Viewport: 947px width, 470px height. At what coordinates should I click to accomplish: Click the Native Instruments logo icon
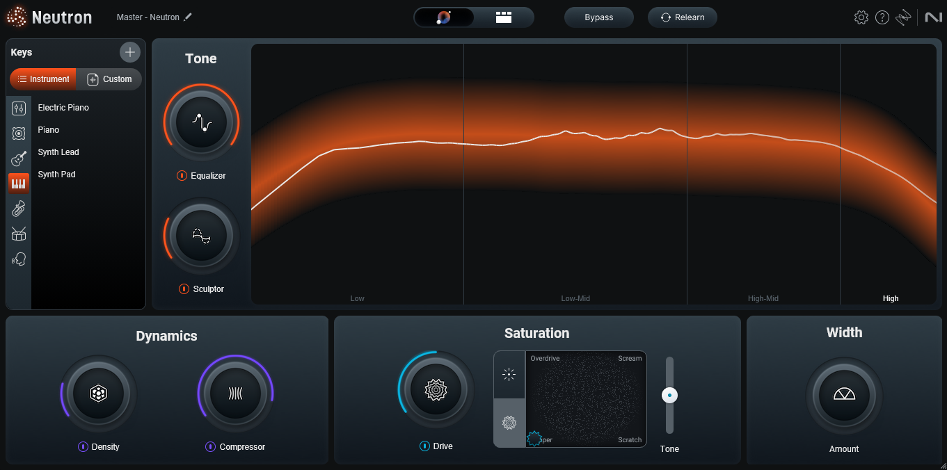point(933,17)
